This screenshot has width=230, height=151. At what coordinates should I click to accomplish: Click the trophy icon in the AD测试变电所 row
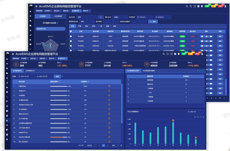[109, 100]
